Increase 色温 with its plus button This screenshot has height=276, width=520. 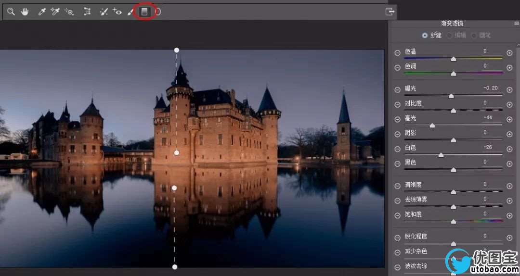point(510,53)
